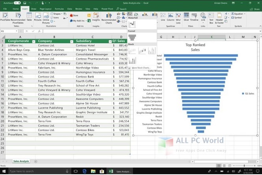Expand the formula bar
Viewport: 262px width, 175px height.
pyautogui.click(x=260, y=31)
